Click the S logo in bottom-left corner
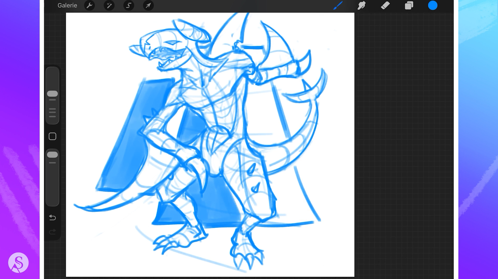Viewport: 498px width, 279px height. (18, 263)
